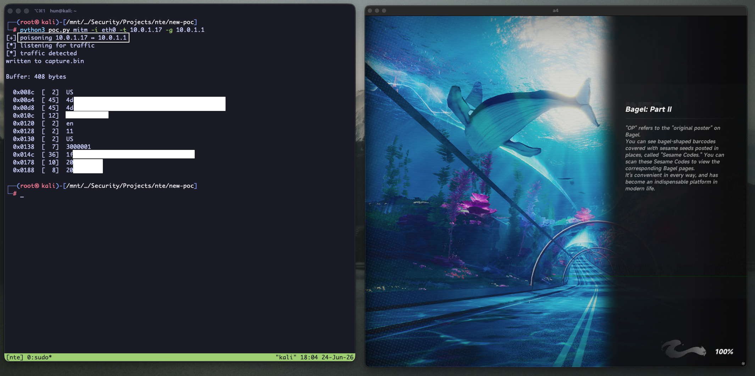Click the 0x0178 offset row
This screenshot has width=755, height=376.
58,162
